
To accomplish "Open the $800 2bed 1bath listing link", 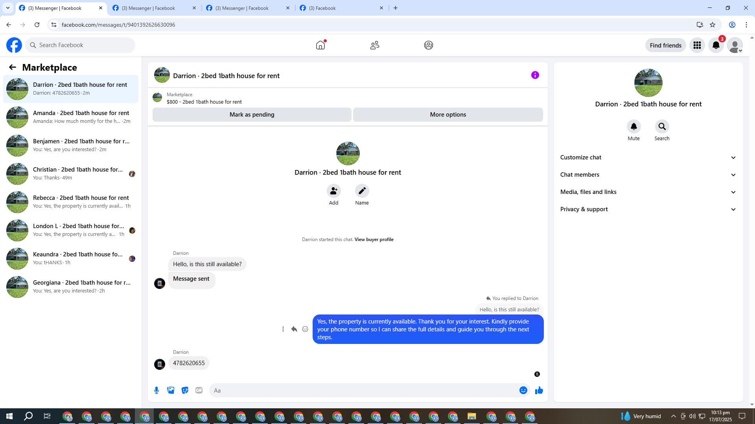I will (204, 102).
